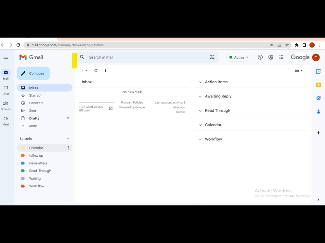Collapse the Awaiting Reply section

coord(200,96)
